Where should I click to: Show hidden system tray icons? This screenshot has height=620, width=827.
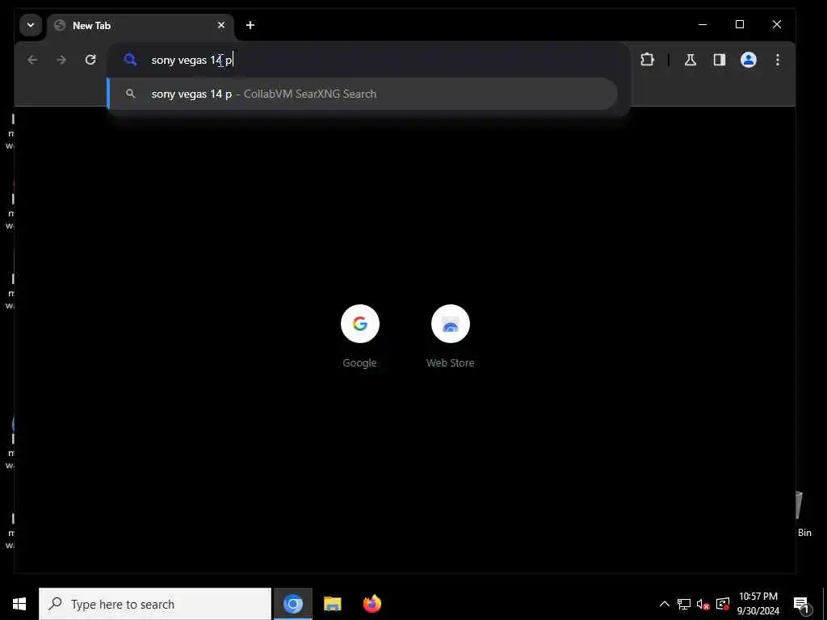[x=665, y=604]
